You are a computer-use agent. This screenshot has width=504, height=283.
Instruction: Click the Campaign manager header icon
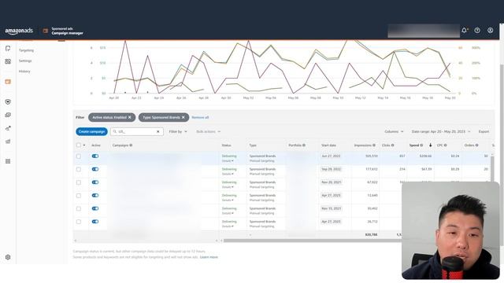click(46, 31)
